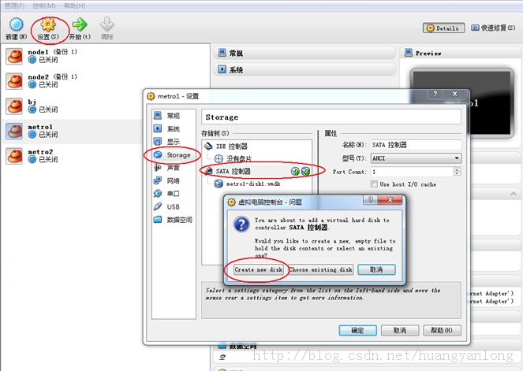Select Storage category in settings sidebar

(x=174, y=155)
